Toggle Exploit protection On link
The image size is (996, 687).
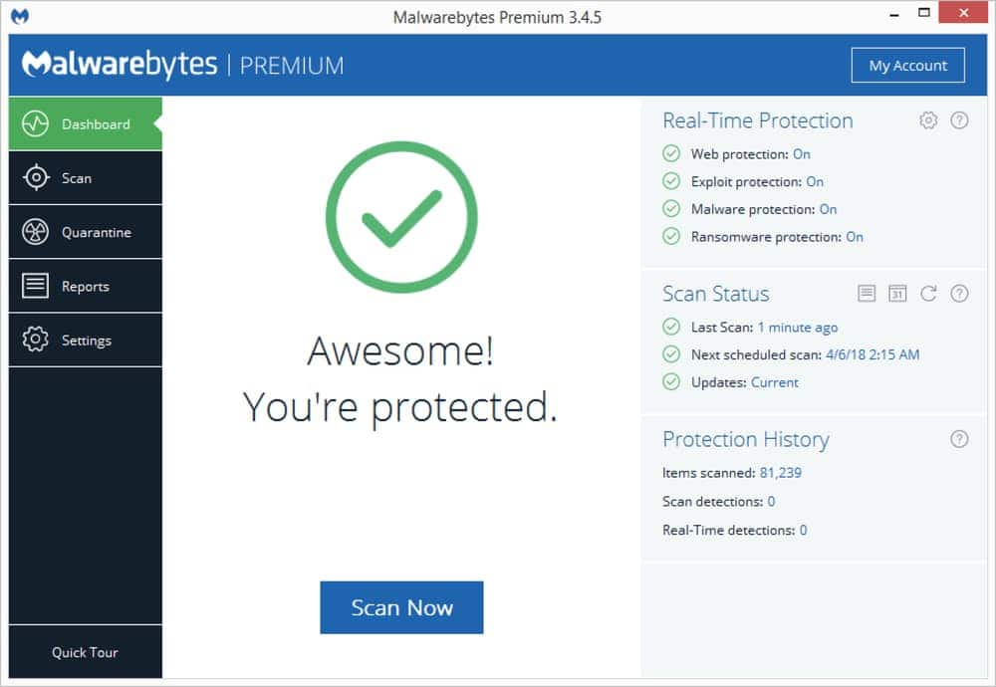(x=815, y=181)
